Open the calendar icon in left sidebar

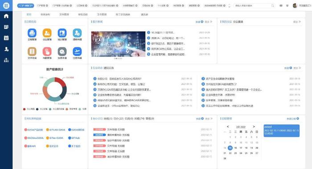(6, 38)
